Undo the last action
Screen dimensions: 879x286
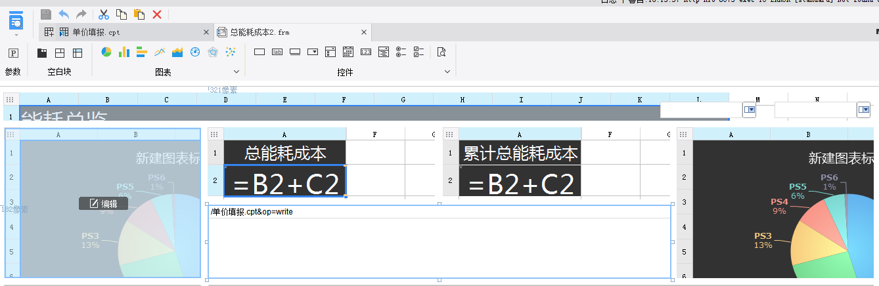(64, 14)
